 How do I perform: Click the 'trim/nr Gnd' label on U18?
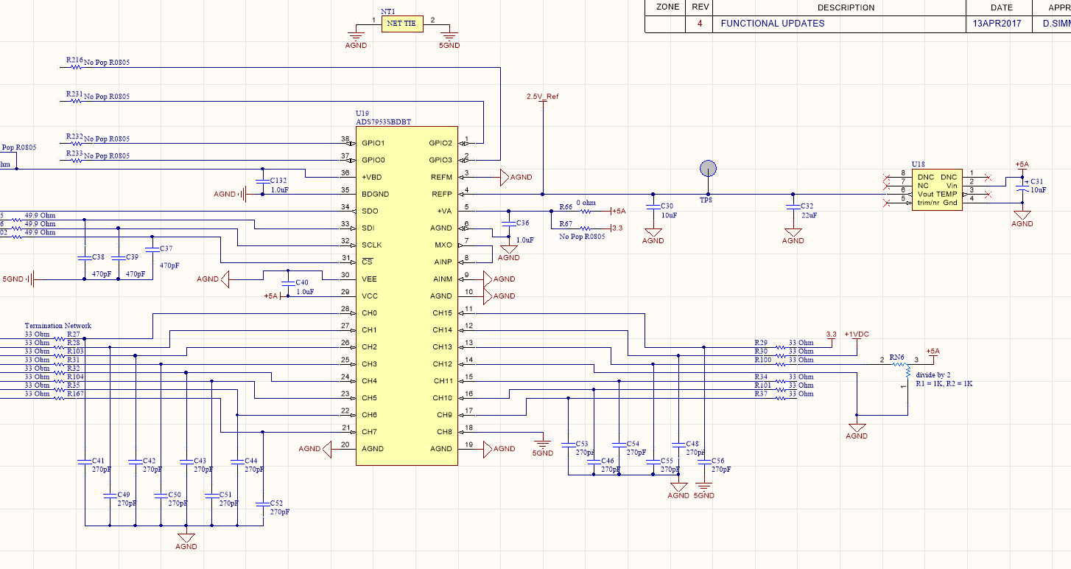point(937,203)
